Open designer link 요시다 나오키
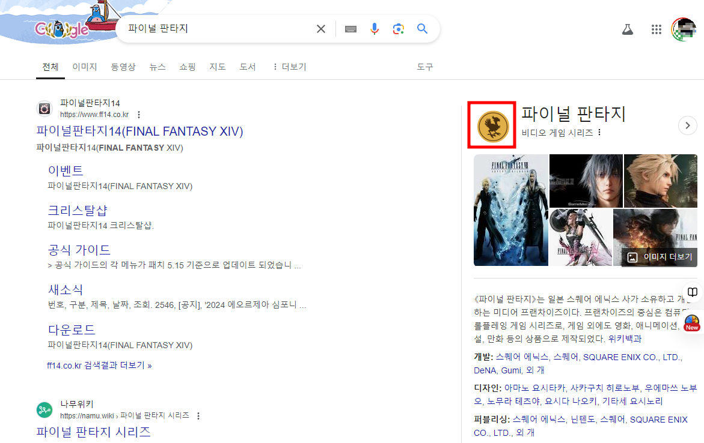Image resolution: width=704 pixels, height=443 pixels. tap(571, 402)
